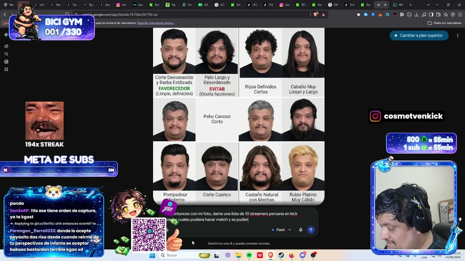Open the Gems grid icon in Gemini sidebar
Screen dimensions: 465x261
tap(6, 69)
